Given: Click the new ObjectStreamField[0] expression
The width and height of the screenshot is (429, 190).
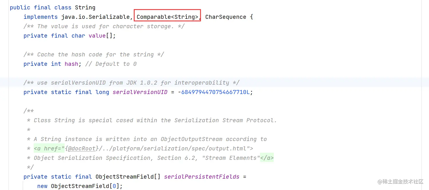Looking at the screenshot, I should 79,186.
